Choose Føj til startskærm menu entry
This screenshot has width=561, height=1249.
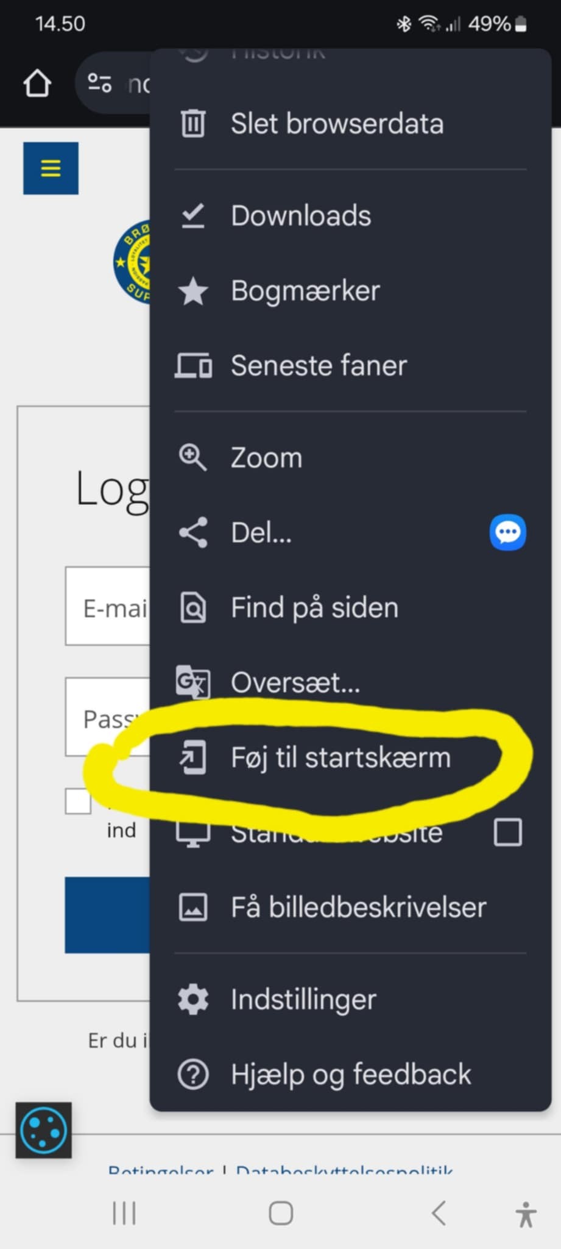350,757
